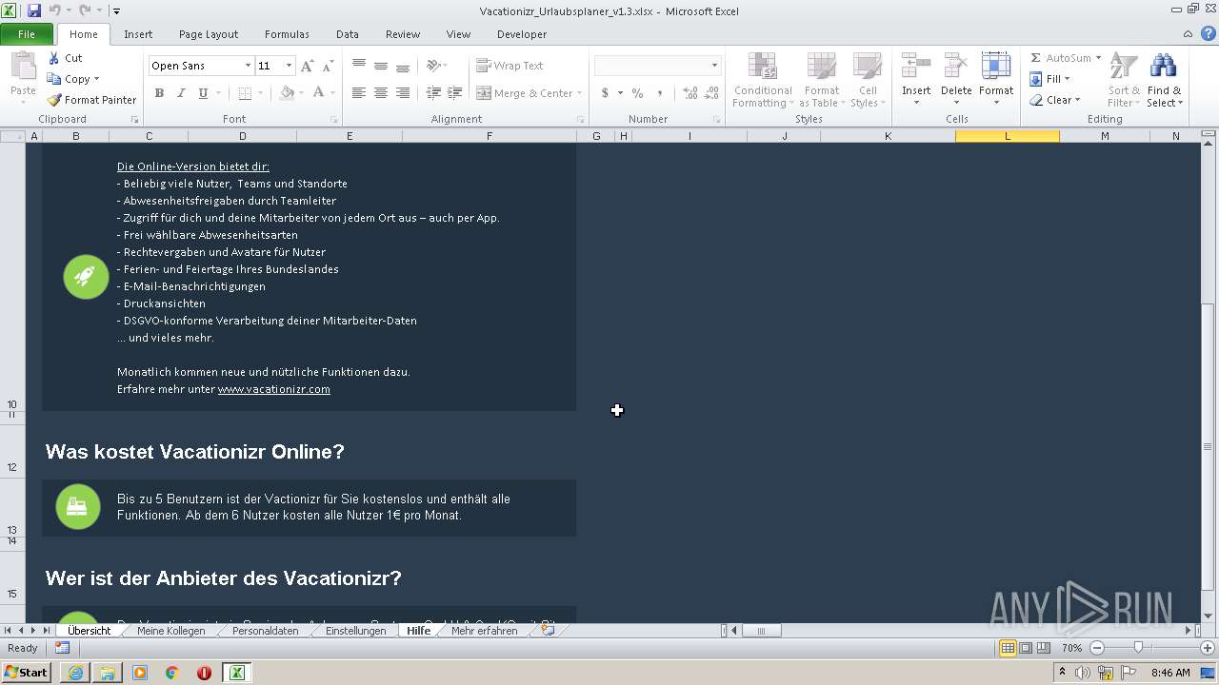Open Sort & Filter menu
Viewport: 1219px width, 685px height.
point(1124,80)
